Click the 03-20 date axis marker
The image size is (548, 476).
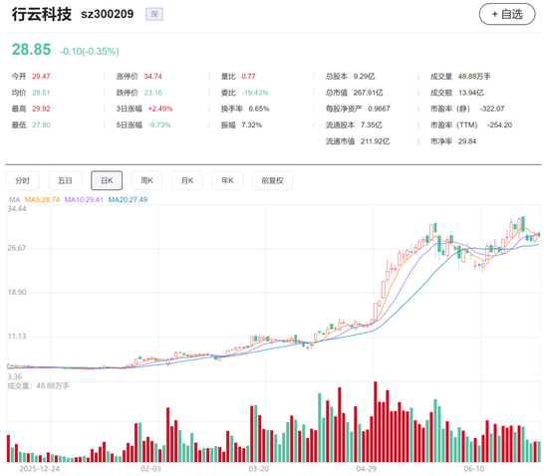pyautogui.click(x=259, y=469)
